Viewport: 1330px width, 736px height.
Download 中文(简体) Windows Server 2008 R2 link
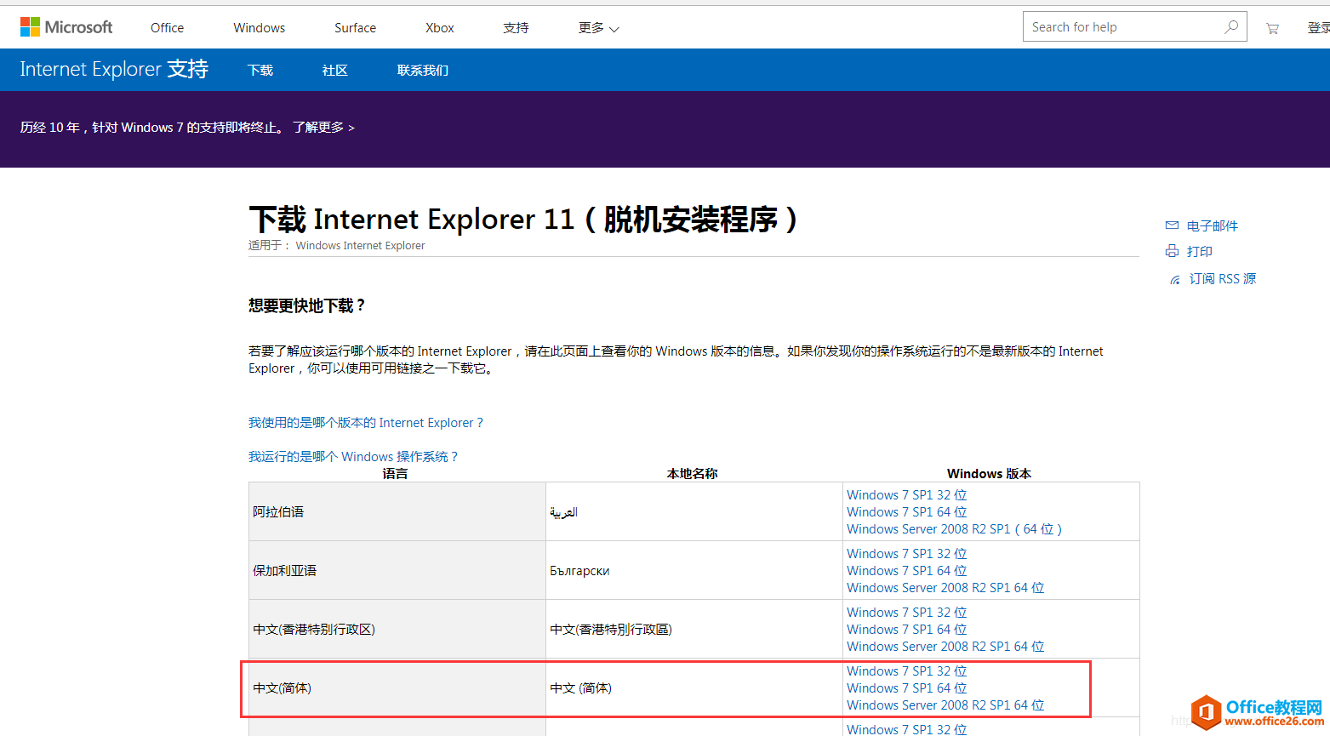(945, 705)
